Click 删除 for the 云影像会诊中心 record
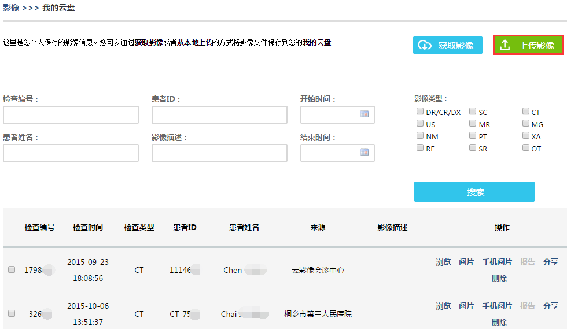Screen dimensions: 567x329 (x=499, y=278)
